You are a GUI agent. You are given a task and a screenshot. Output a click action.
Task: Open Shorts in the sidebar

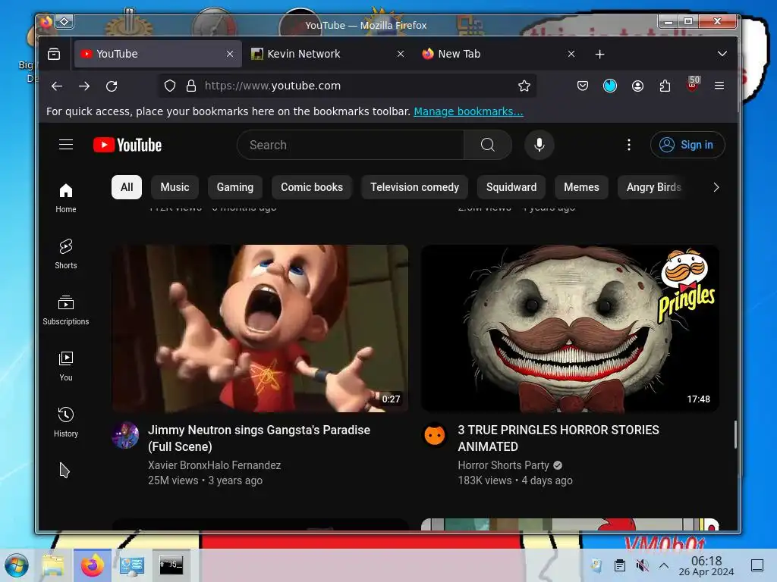coord(66,254)
